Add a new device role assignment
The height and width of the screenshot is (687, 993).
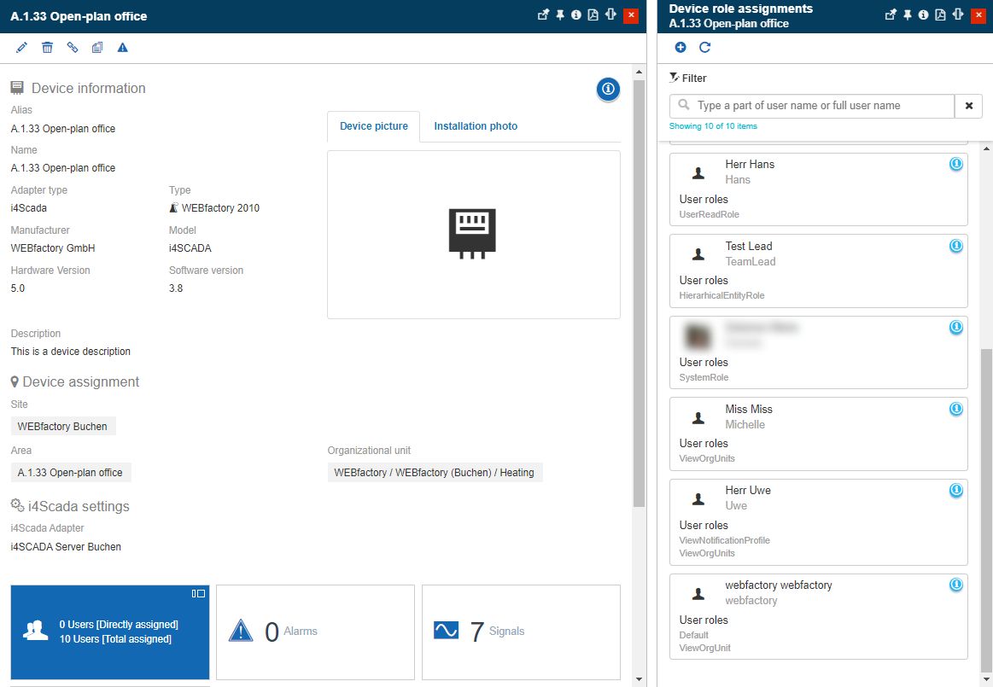680,48
